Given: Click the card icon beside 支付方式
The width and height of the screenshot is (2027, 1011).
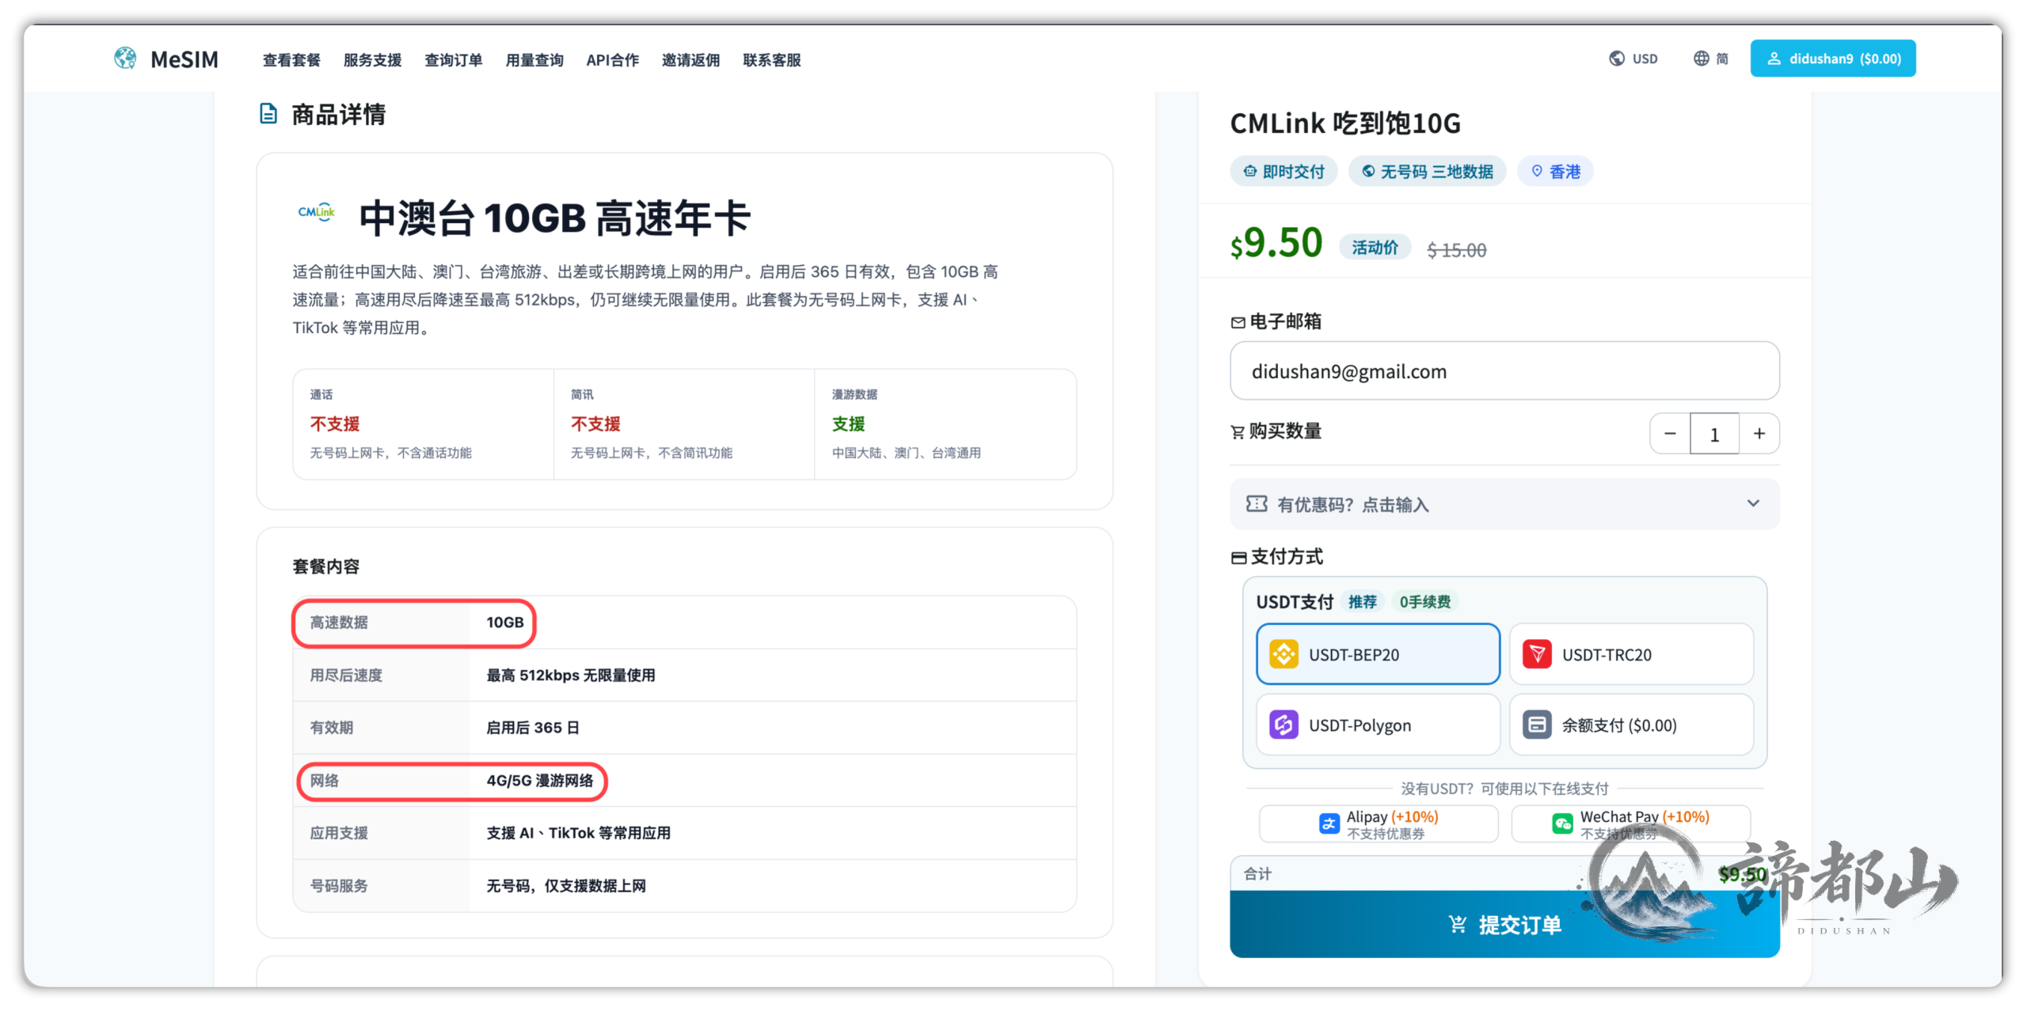Looking at the screenshot, I should point(1238,558).
